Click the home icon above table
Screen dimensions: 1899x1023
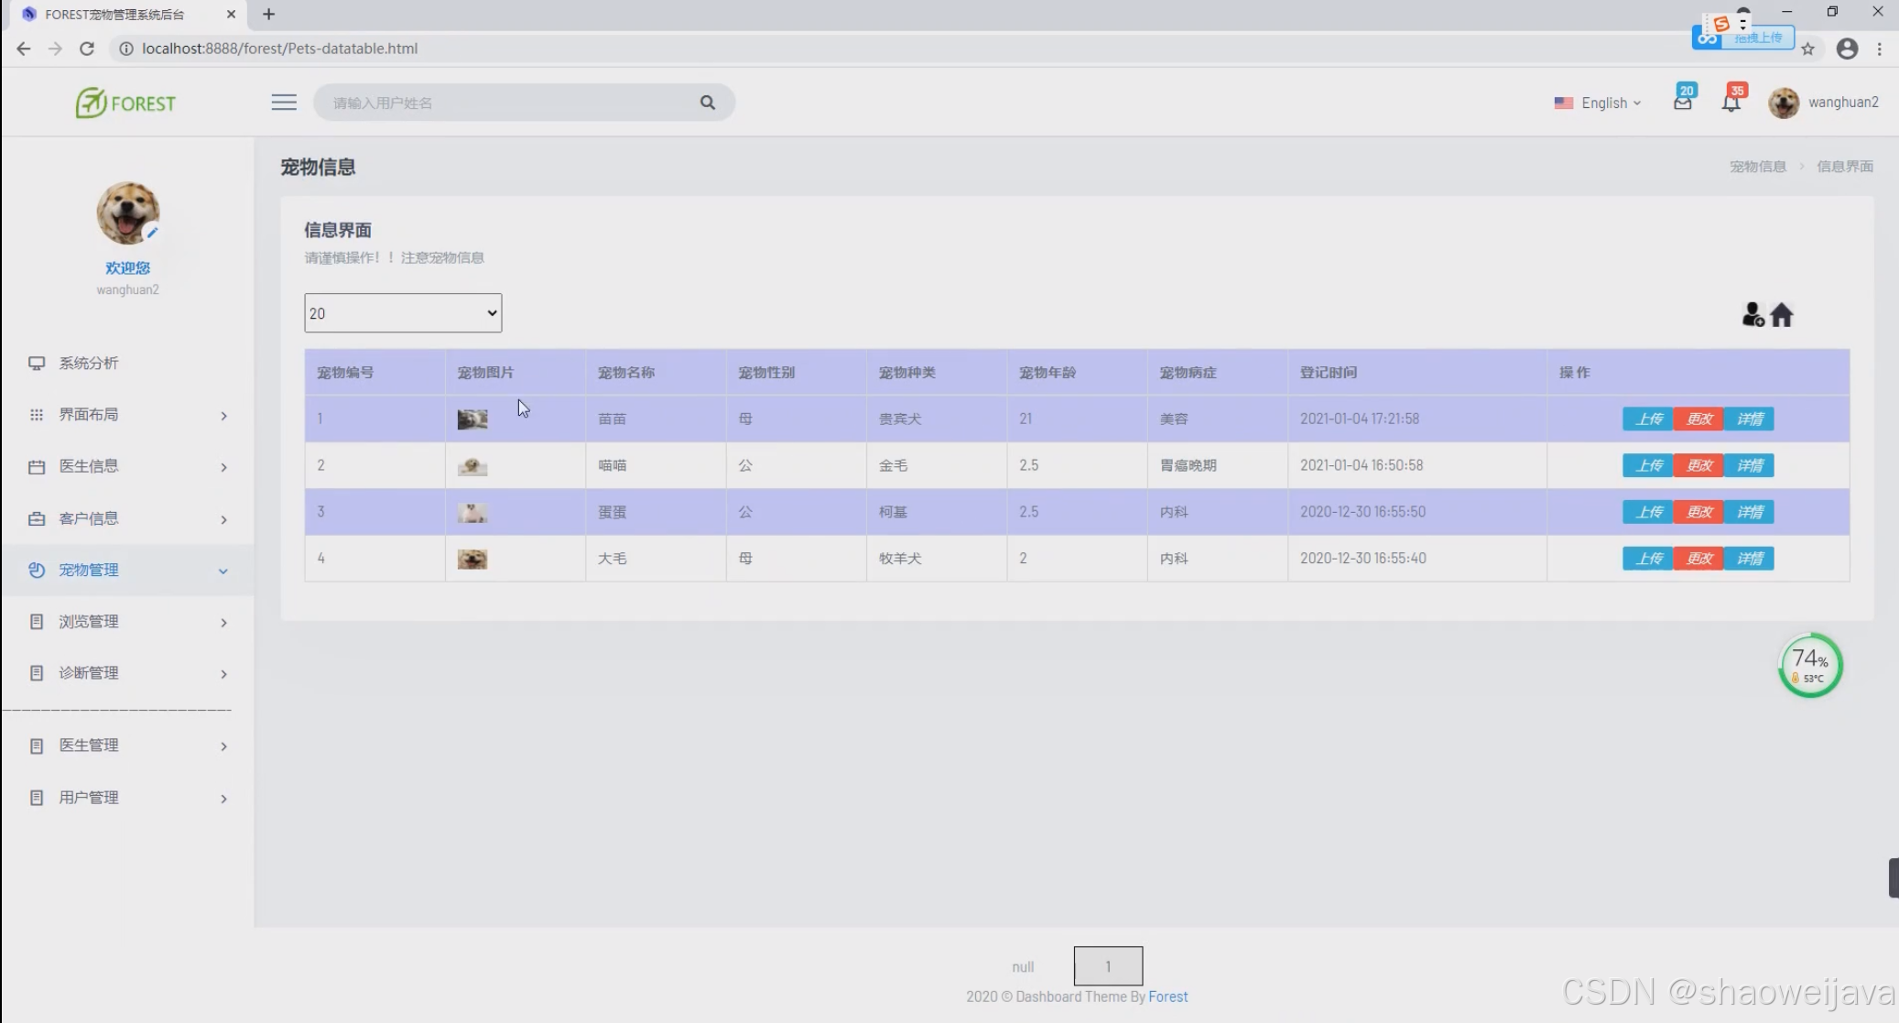[1782, 315]
